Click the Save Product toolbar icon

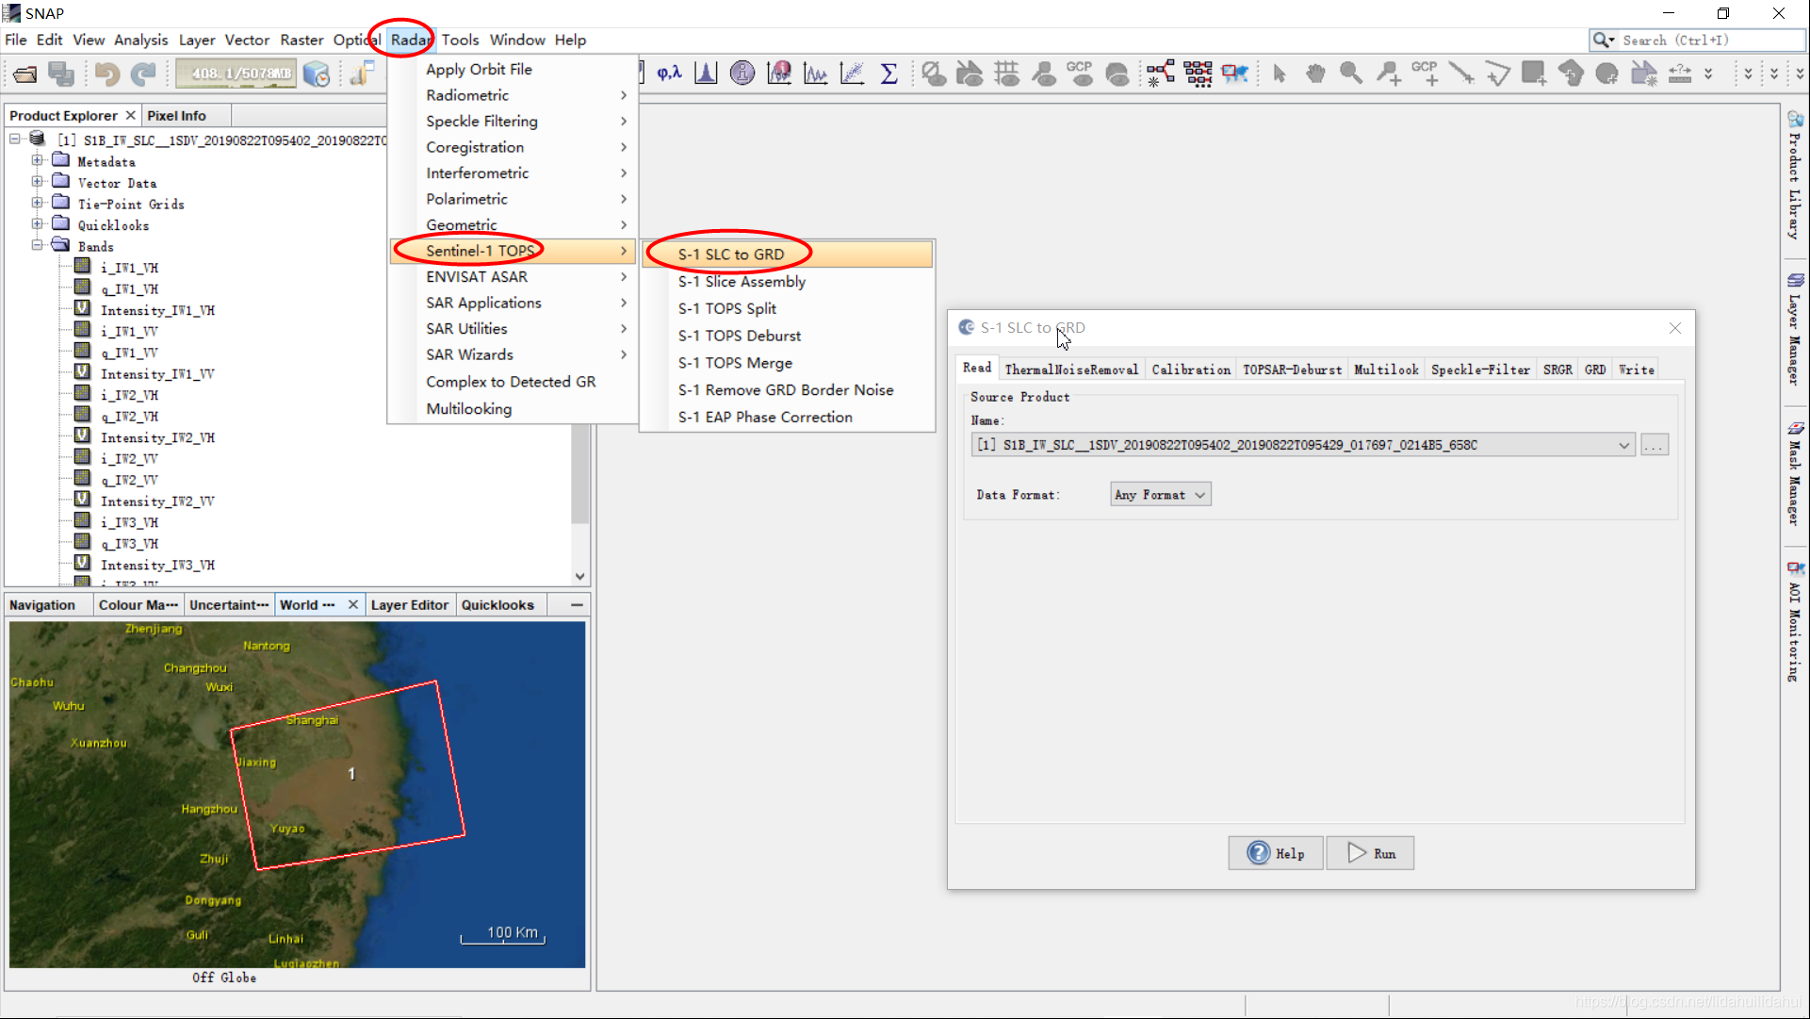pyautogui.click(x=61, y=74)
